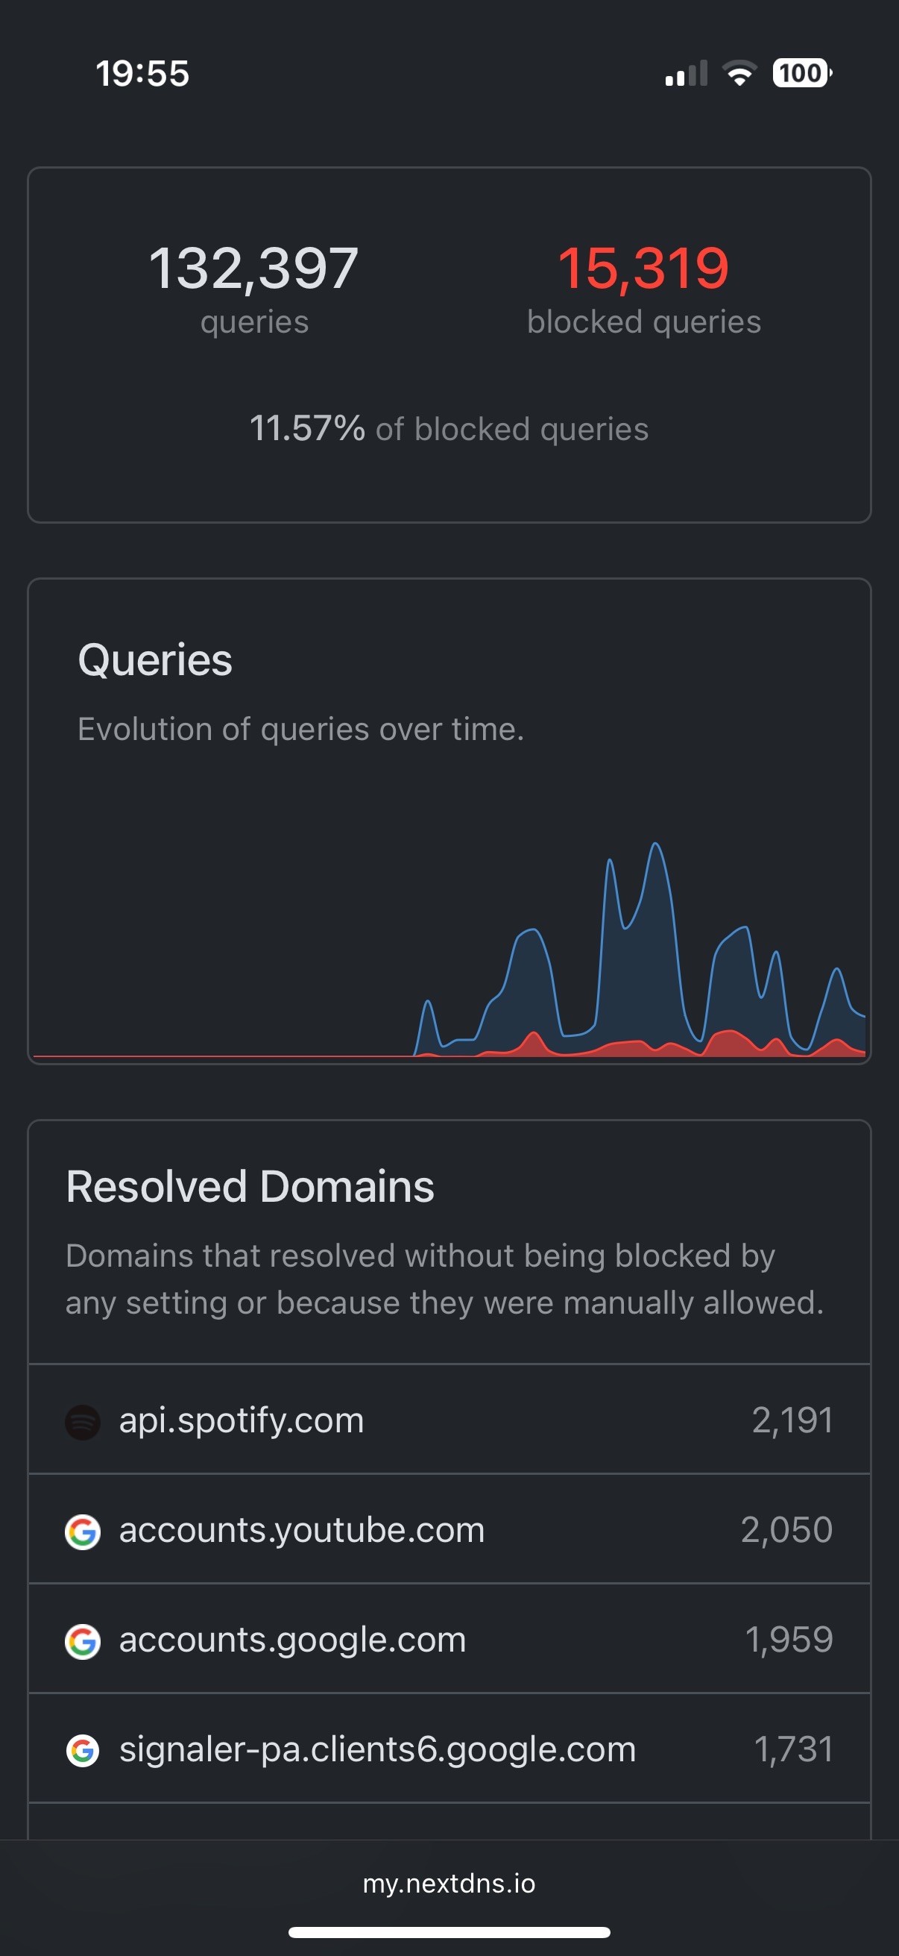The width and height of the screenshot is (899, 1956).
Task: Select signaler-pa.clients6.google.com domain entry
Action: (449, 1748)
